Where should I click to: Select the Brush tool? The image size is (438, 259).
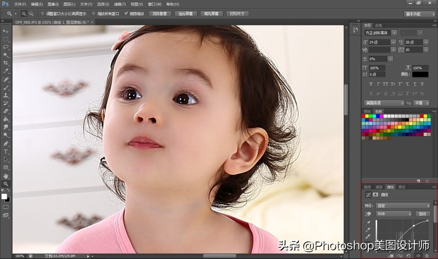pyautogui.click(x=5, y=87)
